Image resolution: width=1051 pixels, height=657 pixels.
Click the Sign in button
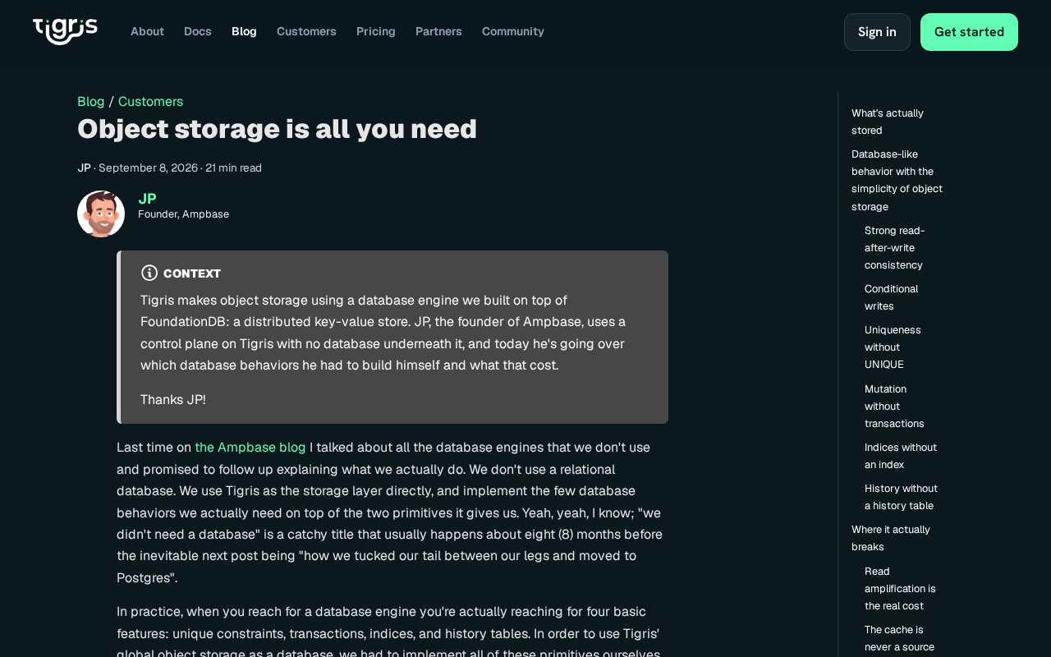point(877,32)
